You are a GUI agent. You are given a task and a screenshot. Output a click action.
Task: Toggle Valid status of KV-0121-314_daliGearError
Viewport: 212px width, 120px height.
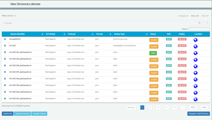coord(153,53)
